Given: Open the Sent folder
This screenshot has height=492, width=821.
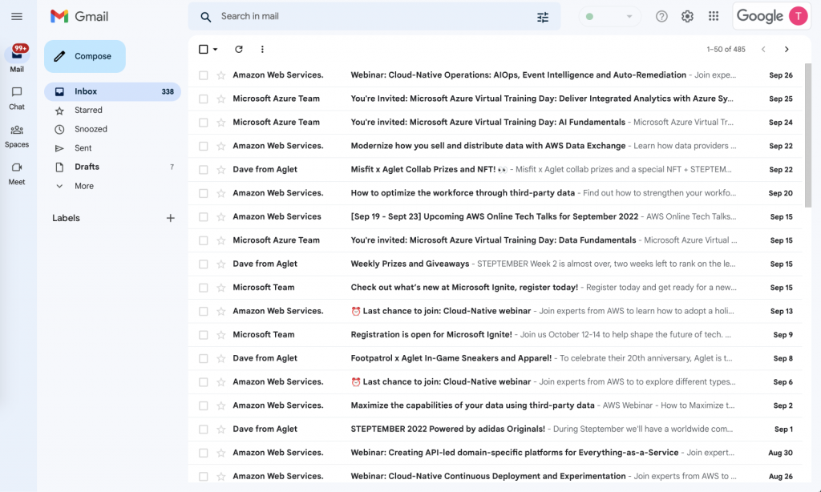Looking at the screenshot, I should click(x=112, y=148).
